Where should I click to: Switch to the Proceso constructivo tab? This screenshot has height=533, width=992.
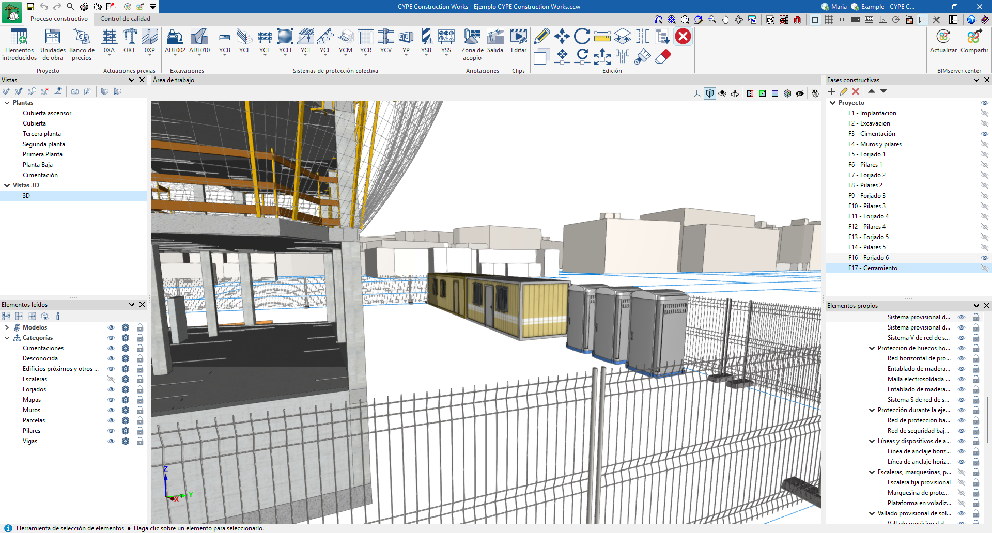59,19
